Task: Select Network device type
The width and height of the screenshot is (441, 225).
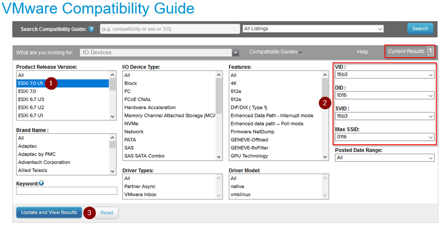Action: pyautogui.click(x=169, y=132)
